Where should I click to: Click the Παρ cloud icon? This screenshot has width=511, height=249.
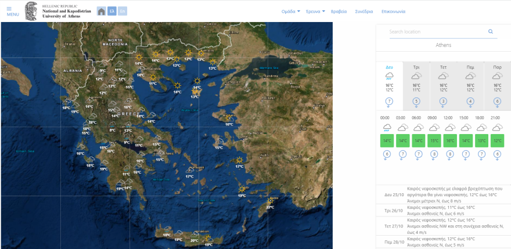(x=497, y=76)
